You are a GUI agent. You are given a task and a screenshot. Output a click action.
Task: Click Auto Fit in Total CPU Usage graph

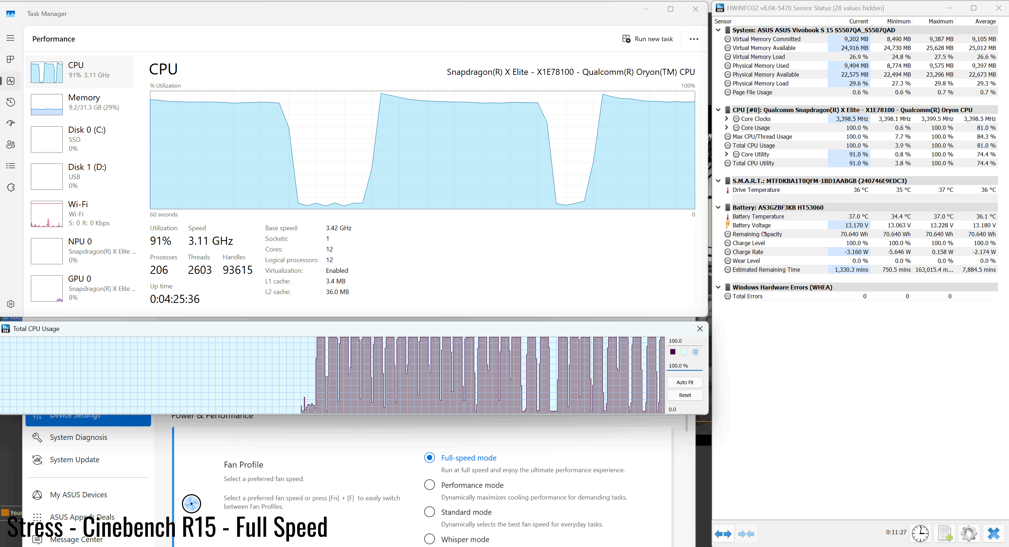tap(685, 382)
